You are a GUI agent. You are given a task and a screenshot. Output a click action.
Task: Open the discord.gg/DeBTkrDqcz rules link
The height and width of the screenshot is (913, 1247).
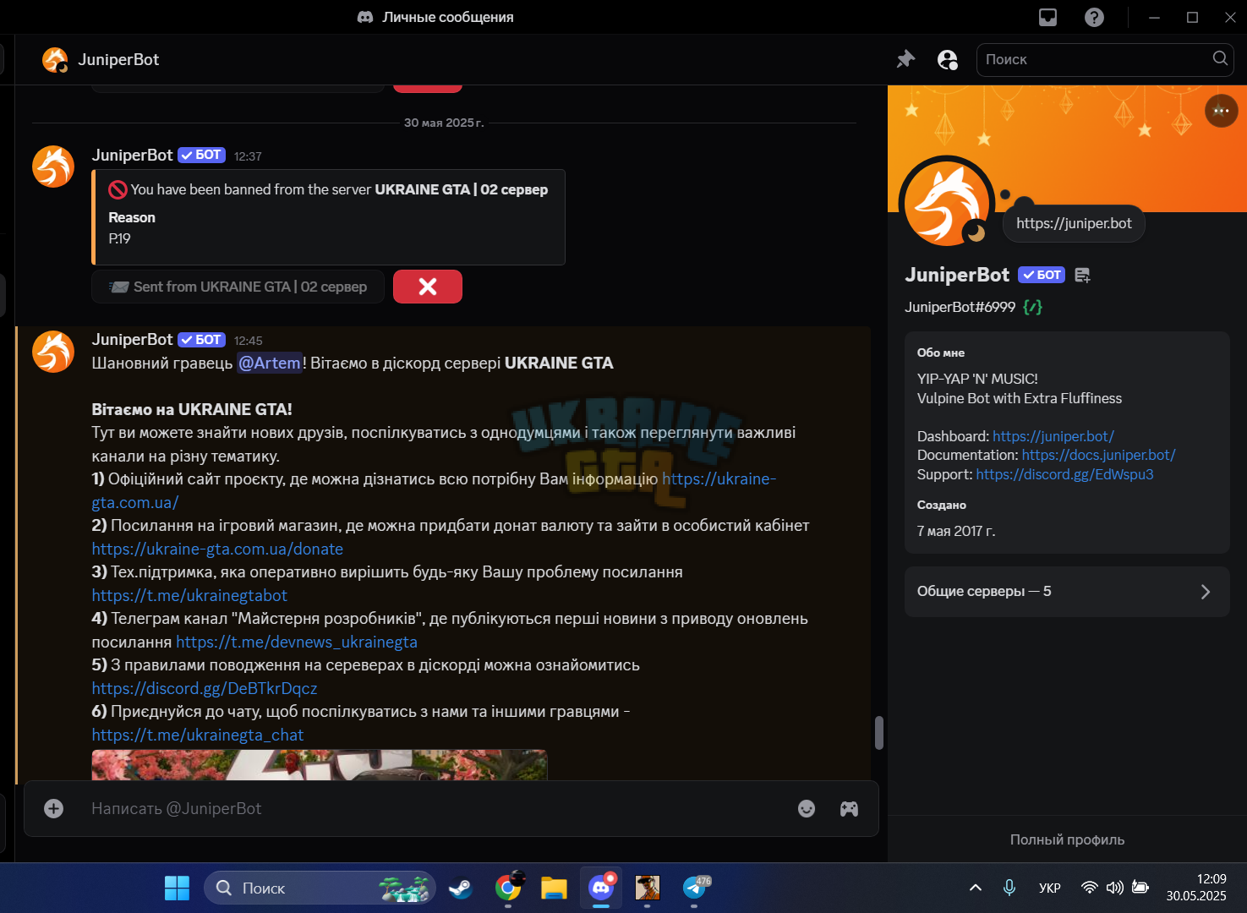tap(205, 689)
